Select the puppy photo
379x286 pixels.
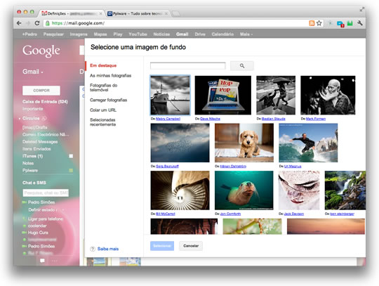click(x=244, y=143)
